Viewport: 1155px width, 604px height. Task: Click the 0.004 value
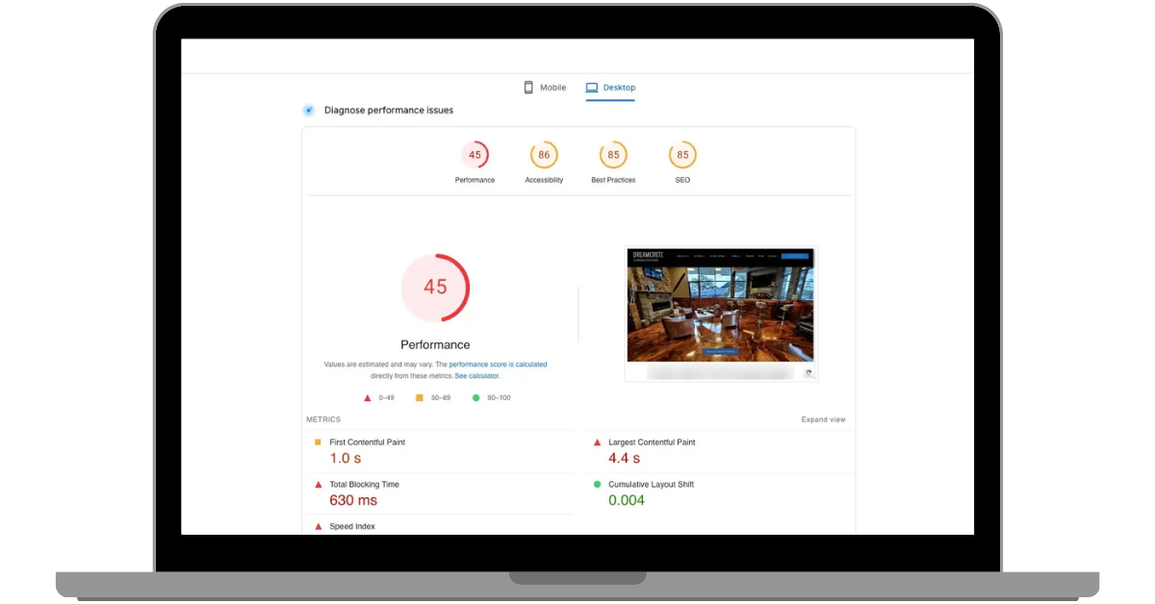point(627,500)
